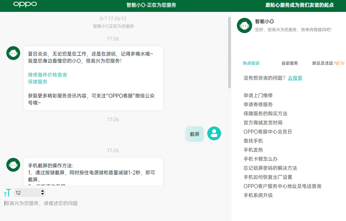Viewport: 346px width, 221px height.
Task: Click the user avatar beside 截屏 message
Action: point(214,133)
